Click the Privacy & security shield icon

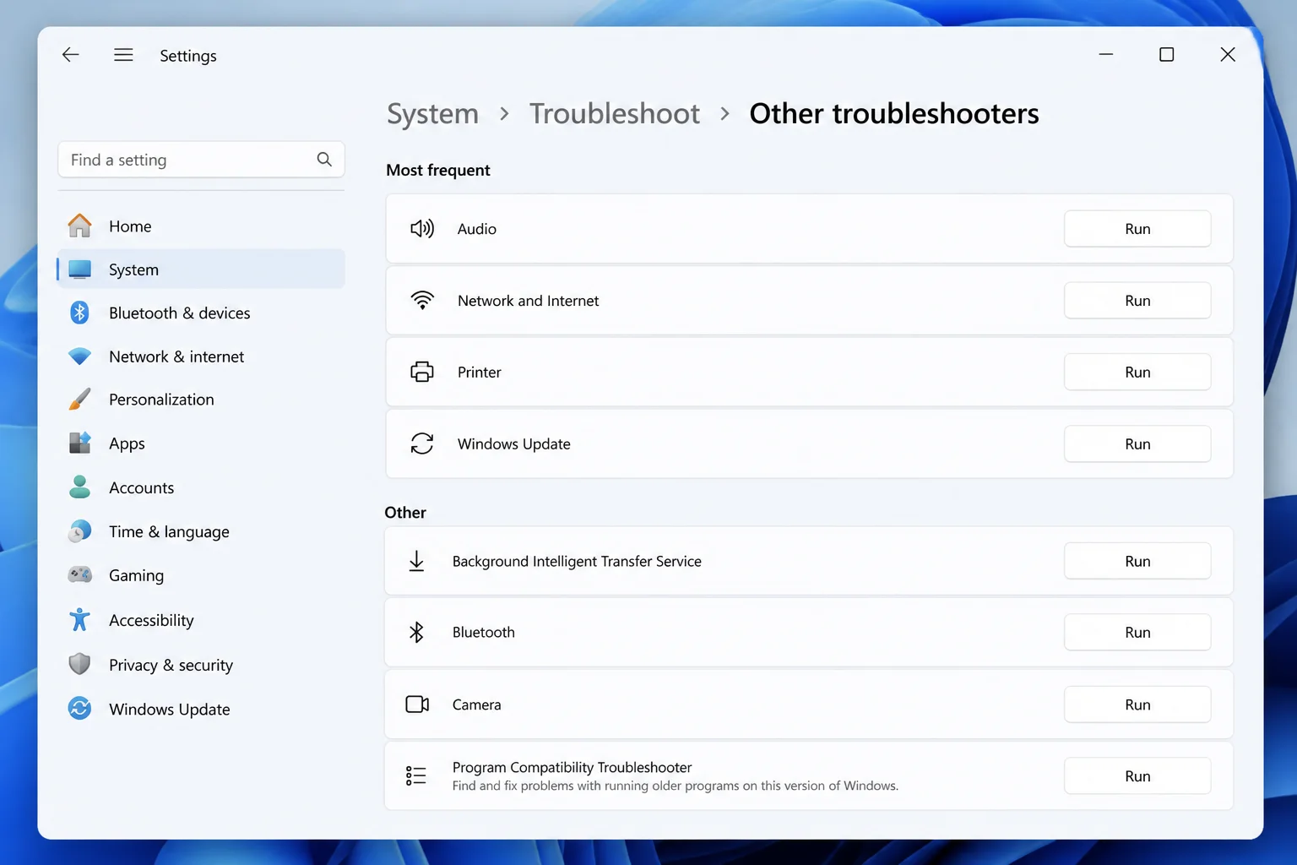pyautogui.click(x=79, y=664)
